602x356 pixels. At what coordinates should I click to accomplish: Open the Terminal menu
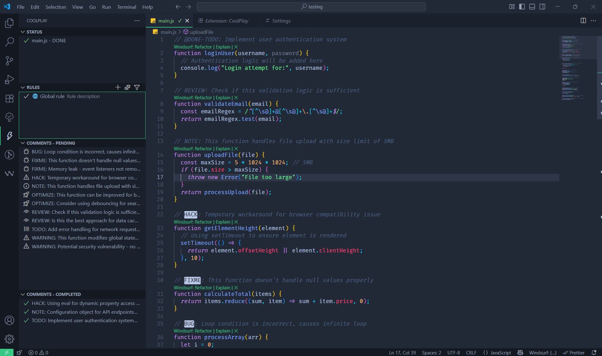(x=126, y=7)
